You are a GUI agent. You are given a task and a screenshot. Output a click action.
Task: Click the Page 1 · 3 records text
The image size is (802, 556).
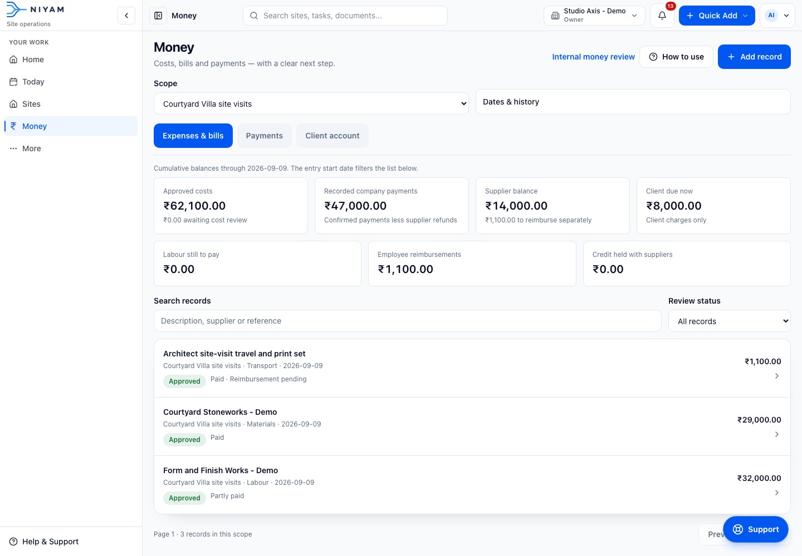coord(203,534)
